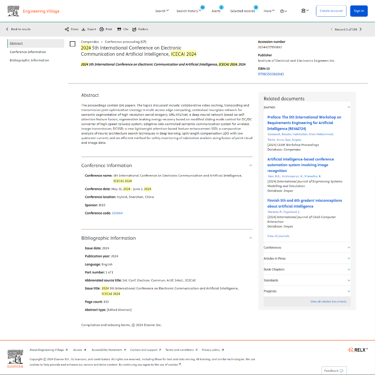Click the Print icon
The width and height of the screenshot is (375, 375).
101,29
